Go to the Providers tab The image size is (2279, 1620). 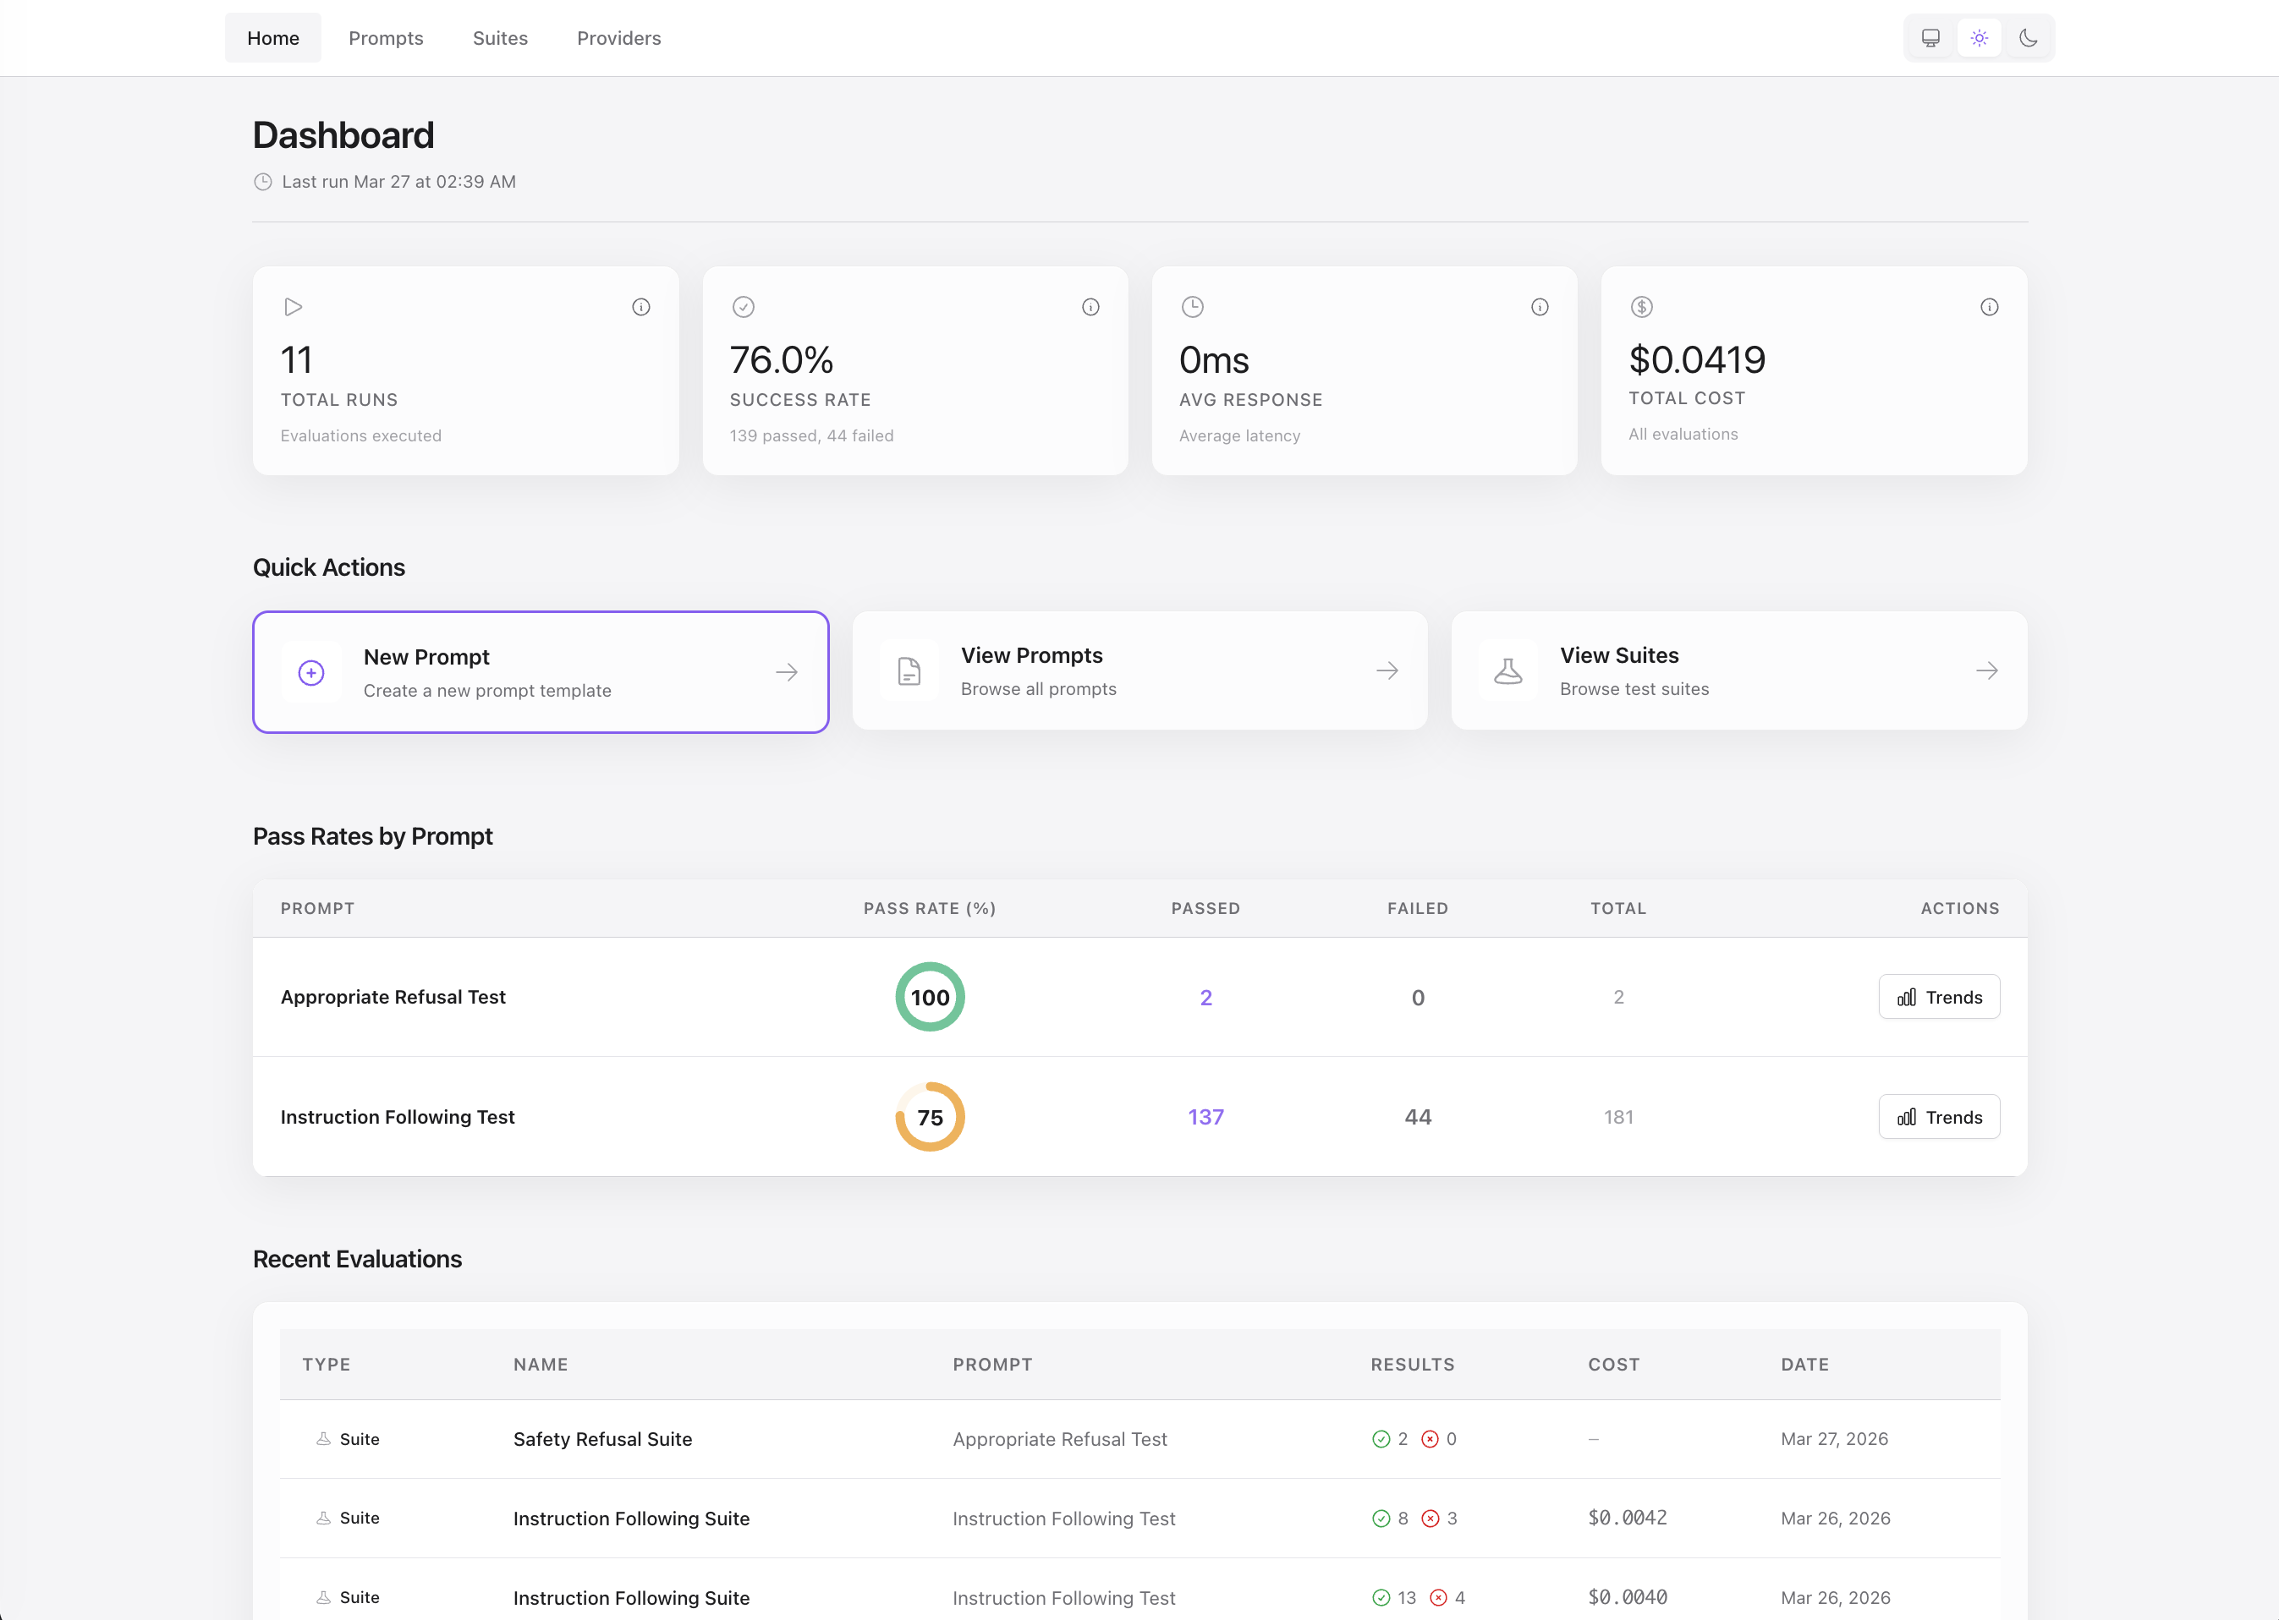618,38
